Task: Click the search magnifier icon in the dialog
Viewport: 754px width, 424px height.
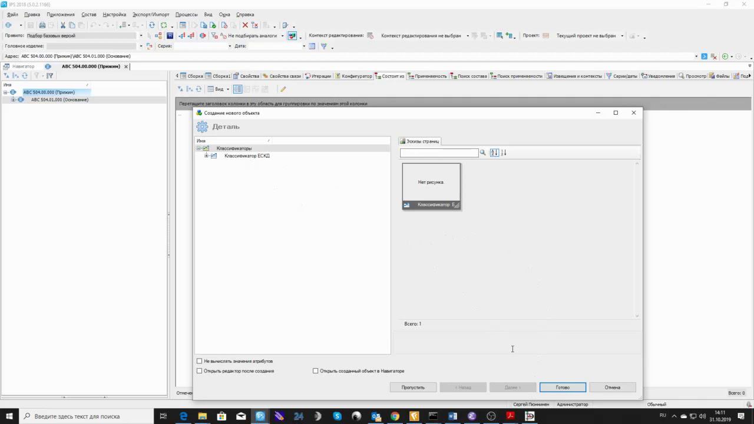Action: point(483,153)
